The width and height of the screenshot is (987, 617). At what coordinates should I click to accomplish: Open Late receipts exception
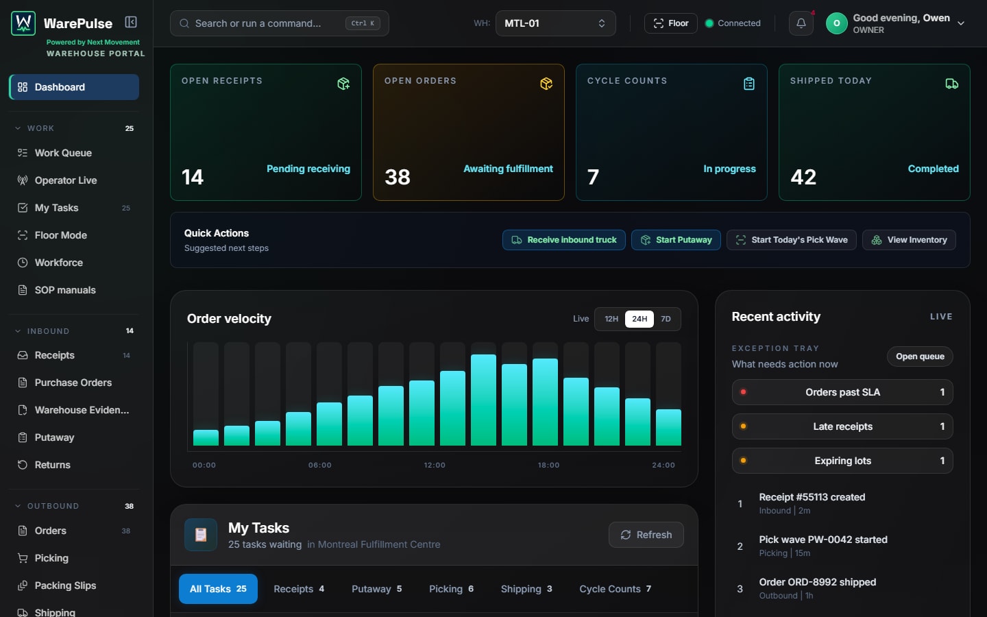coord(842,426)
